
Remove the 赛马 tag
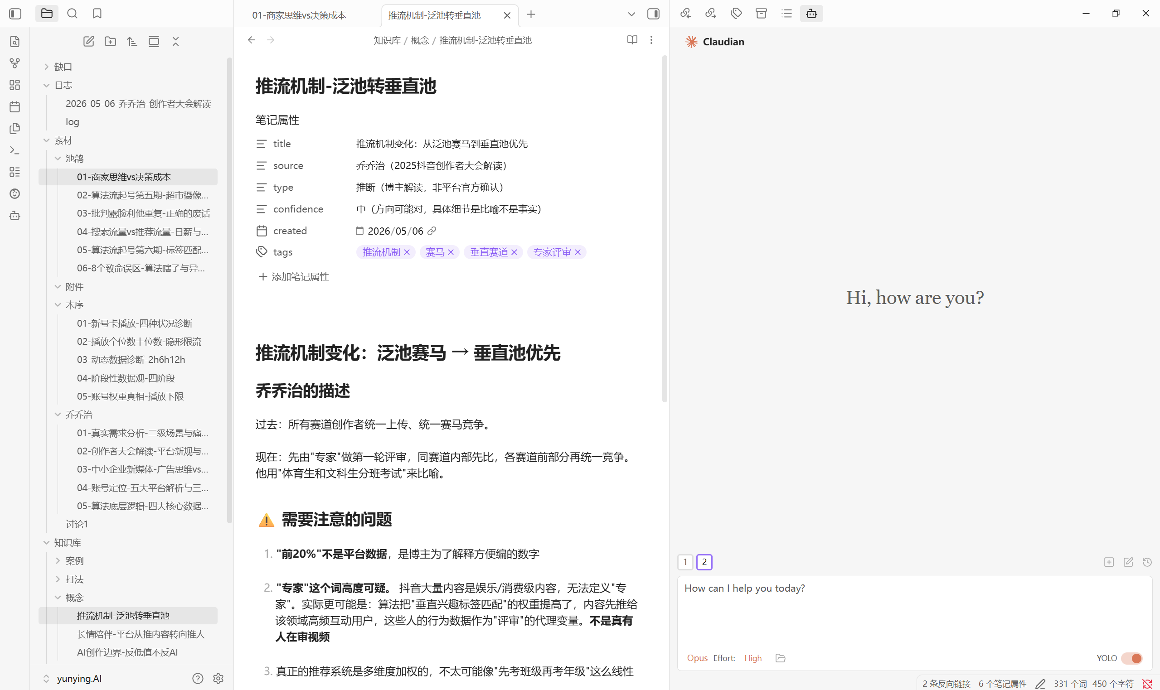tap(451, 252)
